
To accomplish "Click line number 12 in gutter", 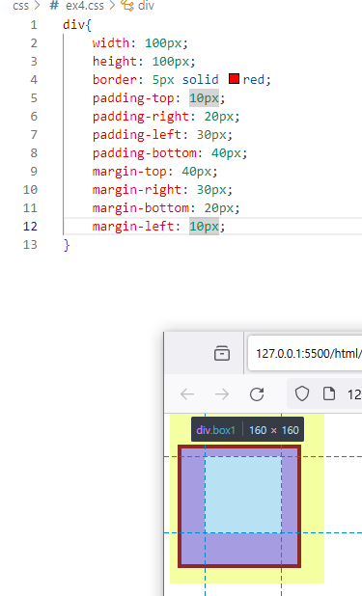I will pyautogui.click(x=30, y=227).
